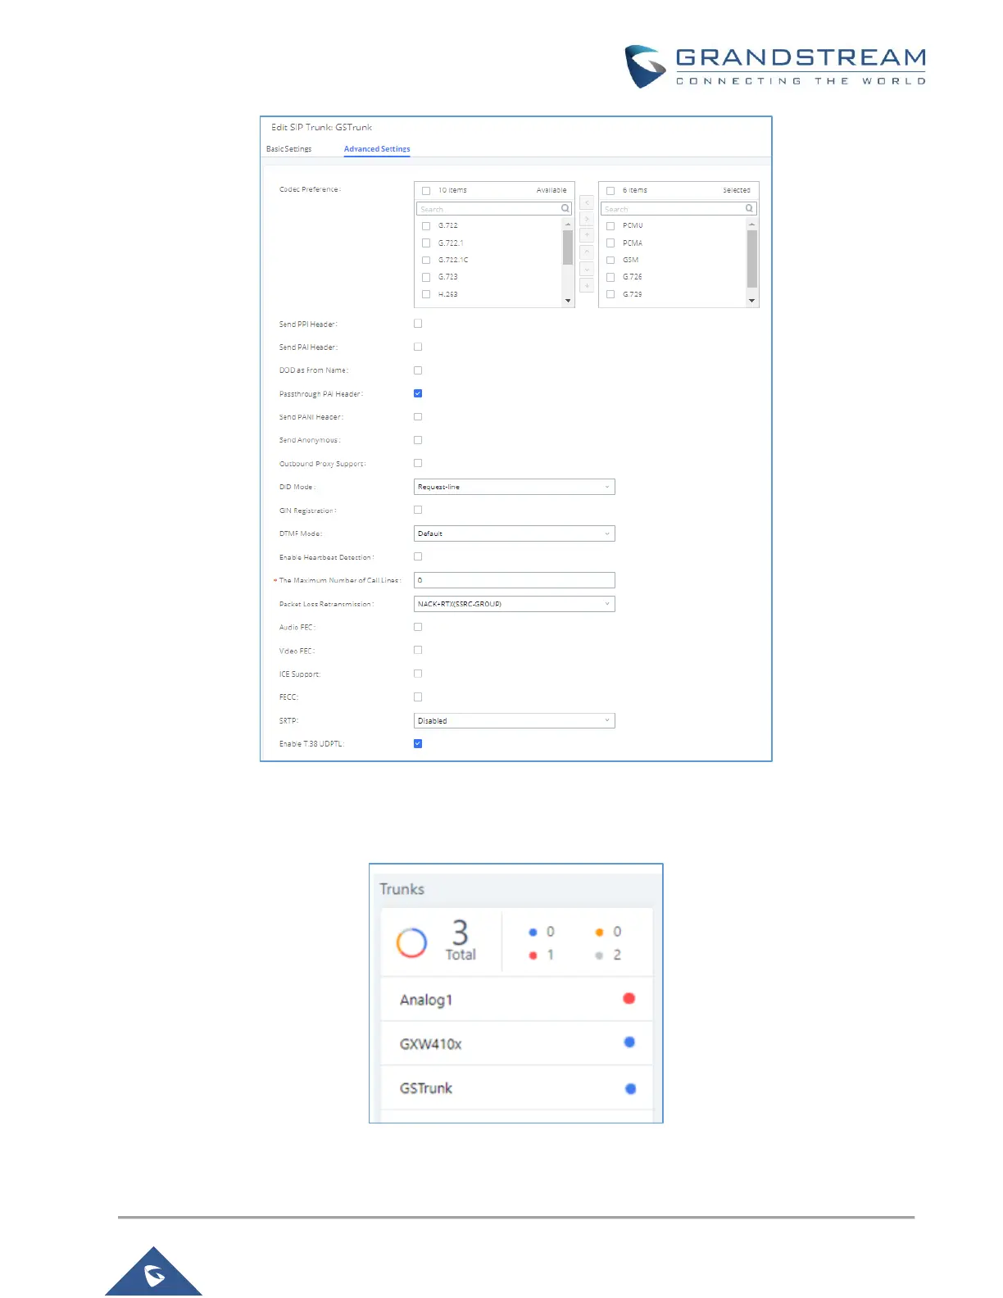Check the GSM codec checkbox

[610, 261]
